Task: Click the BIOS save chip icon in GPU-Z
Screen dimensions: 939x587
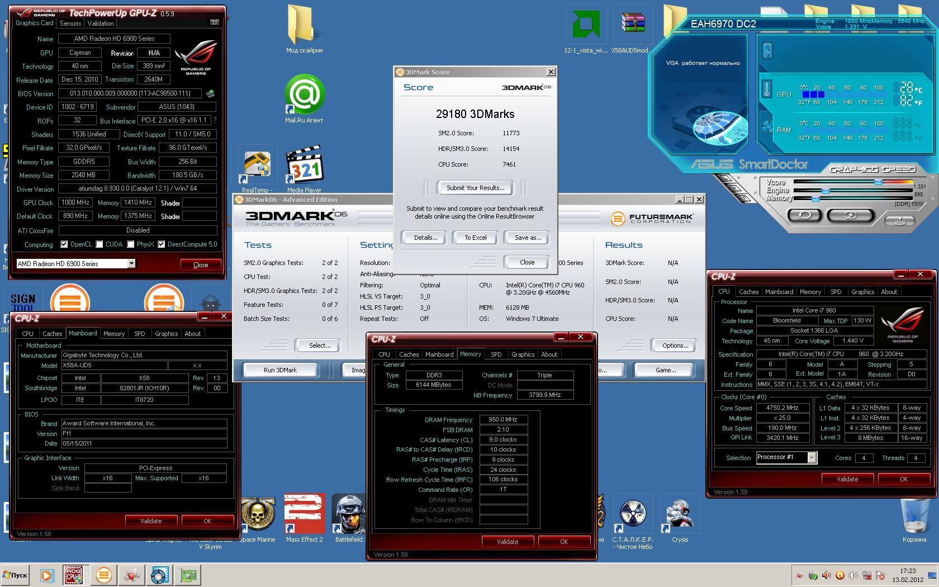Action: coord(210,93)
